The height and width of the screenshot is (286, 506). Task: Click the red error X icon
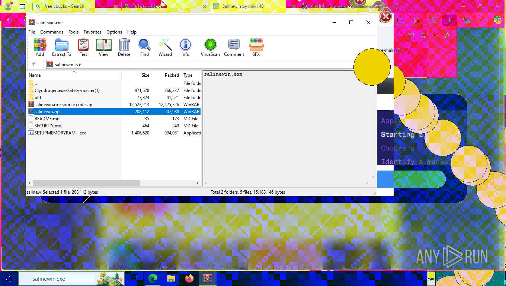pyautogui.click(x=386, y=16)
